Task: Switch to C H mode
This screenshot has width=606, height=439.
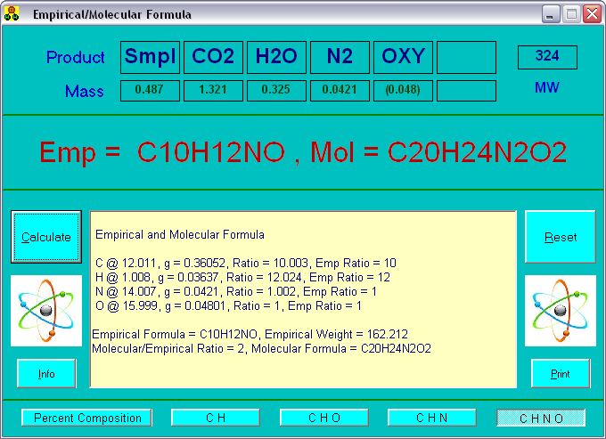Action: click(216, 418)
